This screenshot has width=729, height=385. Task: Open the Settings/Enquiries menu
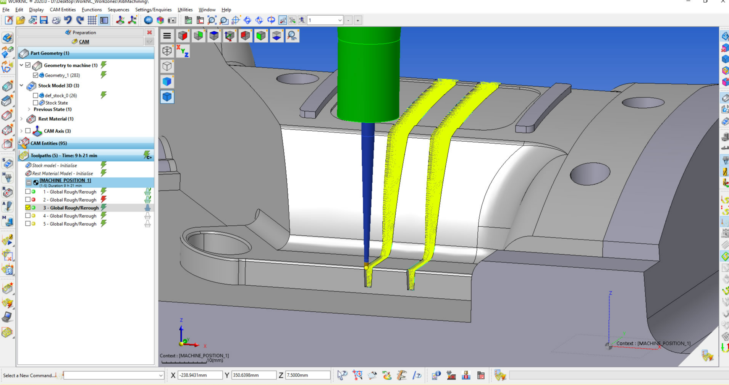tap(153, 10)
